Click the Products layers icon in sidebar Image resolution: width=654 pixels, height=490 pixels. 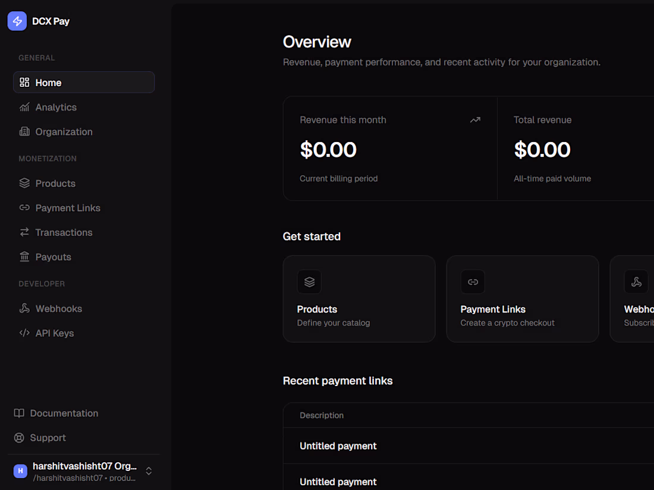[x=24, y=183]
